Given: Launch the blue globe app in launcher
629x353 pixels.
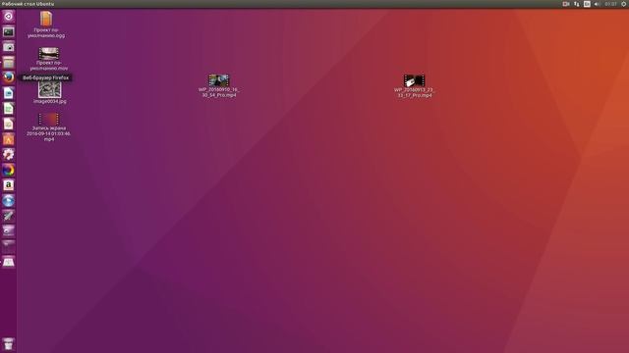Looking at the screenshot, I should point(9,200).
